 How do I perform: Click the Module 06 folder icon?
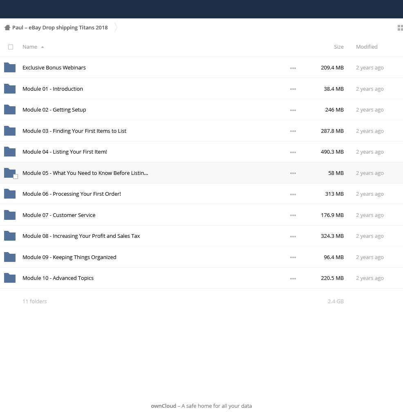click(10, 194)
